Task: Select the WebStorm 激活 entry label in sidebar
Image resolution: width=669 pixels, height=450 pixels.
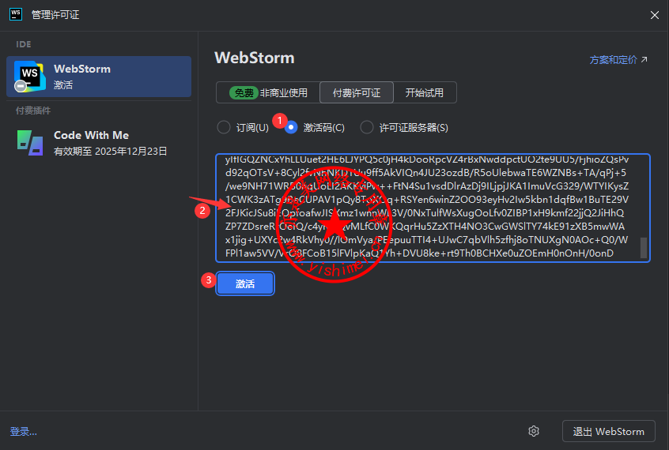Action: pos(82,76)
